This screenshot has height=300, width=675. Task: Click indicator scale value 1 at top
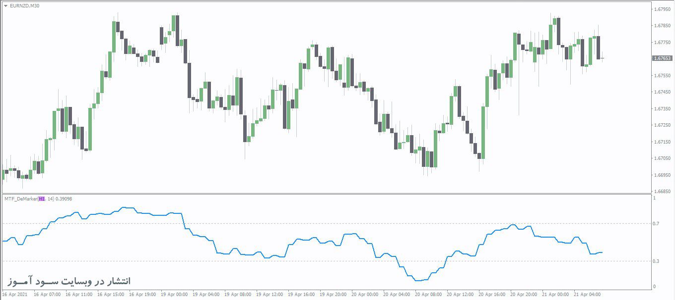click(x=654, y=198)
